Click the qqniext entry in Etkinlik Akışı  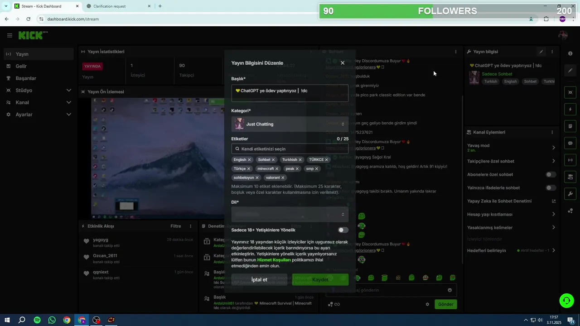138,274
